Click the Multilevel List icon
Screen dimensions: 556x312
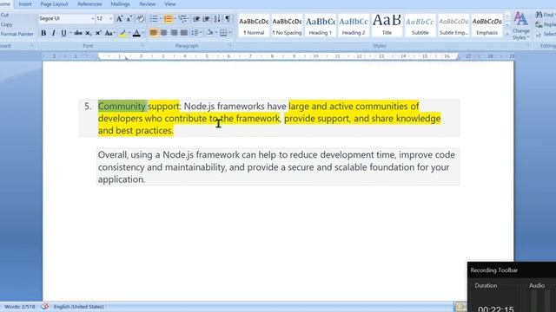pos(183,19)
